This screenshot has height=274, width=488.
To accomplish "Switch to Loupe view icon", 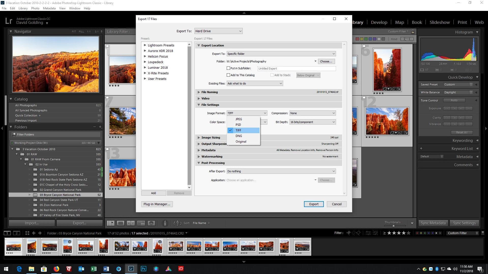I will pyautogui.click(x=121, y=223).
